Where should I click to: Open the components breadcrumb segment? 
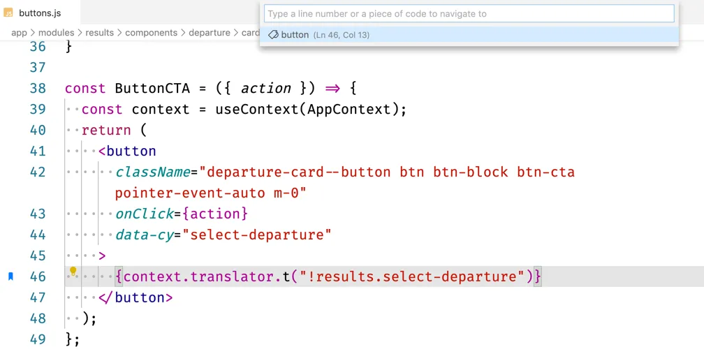click(151, 33)
